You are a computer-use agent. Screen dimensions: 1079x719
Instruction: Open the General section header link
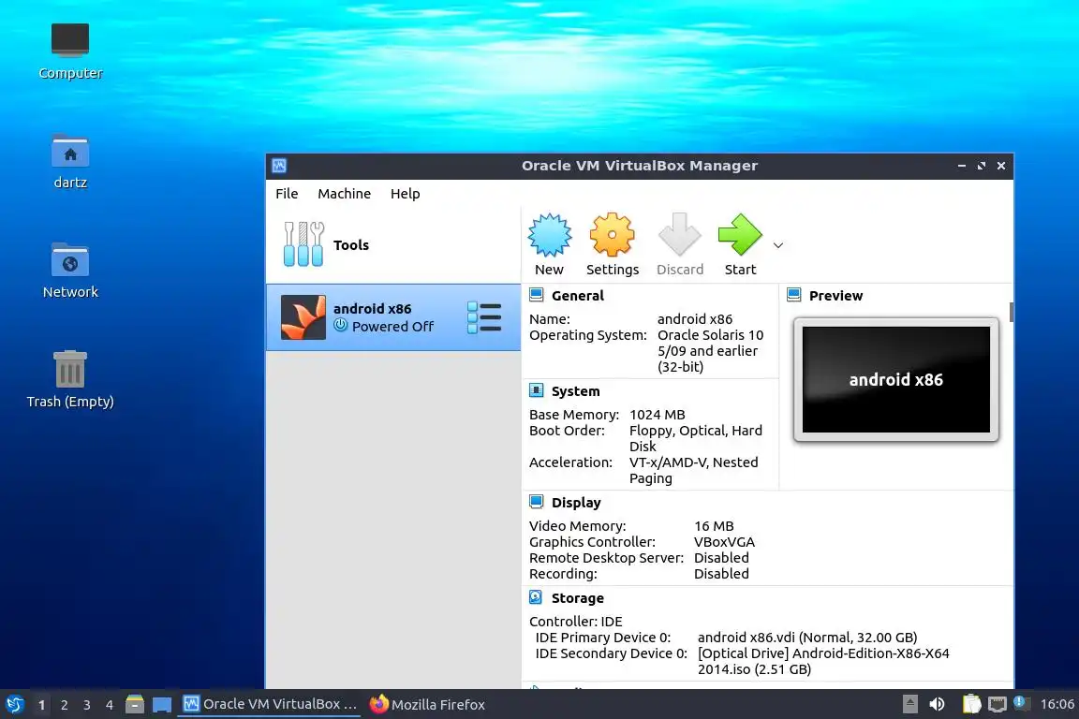[x=577, y=295]
